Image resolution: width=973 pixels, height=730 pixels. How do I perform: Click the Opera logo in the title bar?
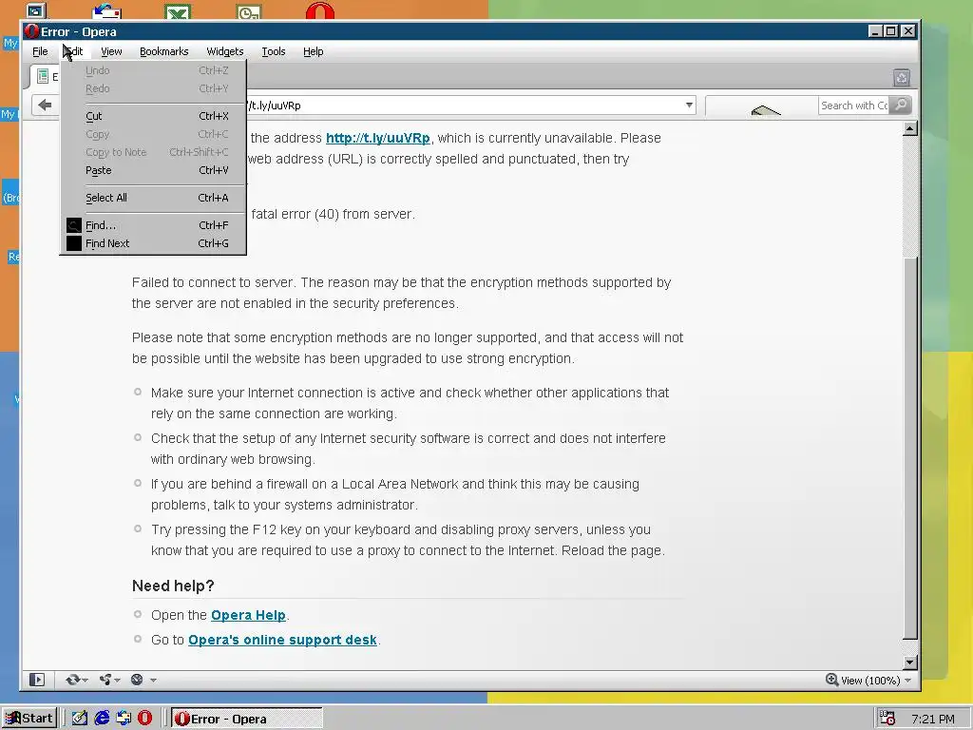(31, 31)
